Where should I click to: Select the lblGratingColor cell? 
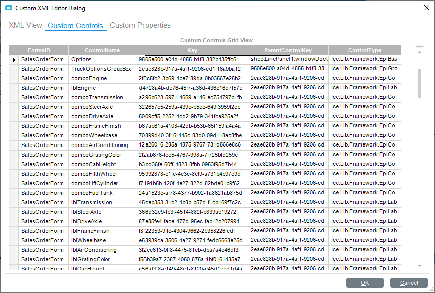(102, 259)
